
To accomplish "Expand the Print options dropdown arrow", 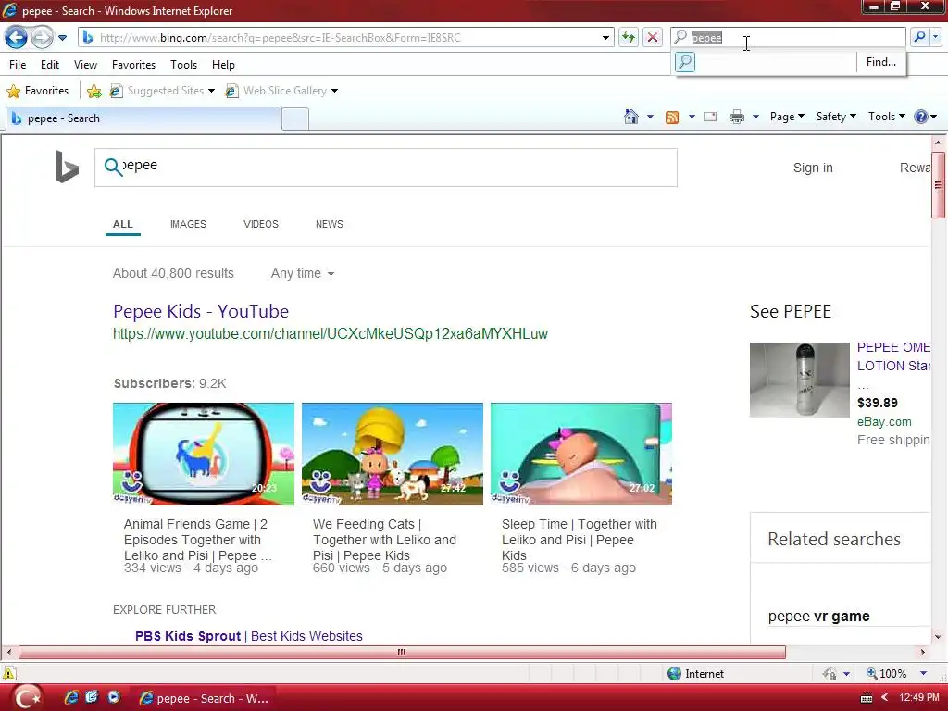I will point(755,117).
